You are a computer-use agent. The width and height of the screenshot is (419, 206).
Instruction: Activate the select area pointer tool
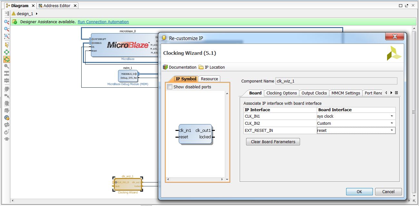pyautogui.click(x=6, y=45)
